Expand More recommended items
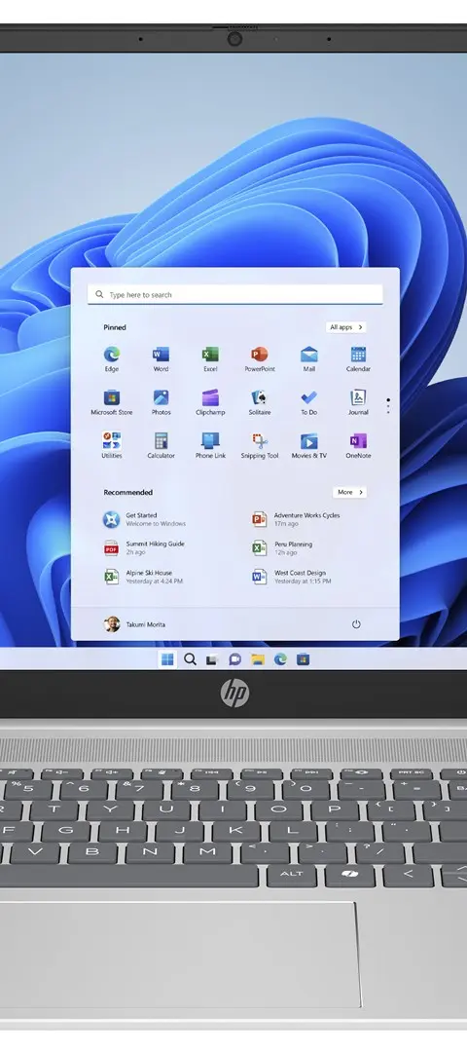 349,493
